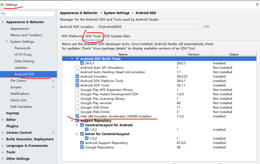Expand the Editor settings node
Image resolution: width=260 pixels, height=164 pixels.
click(x=3, y=119)
